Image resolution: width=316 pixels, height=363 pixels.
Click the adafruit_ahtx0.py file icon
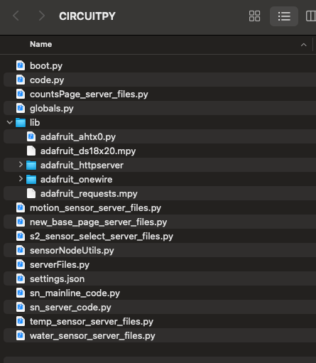tap(31, 136)
